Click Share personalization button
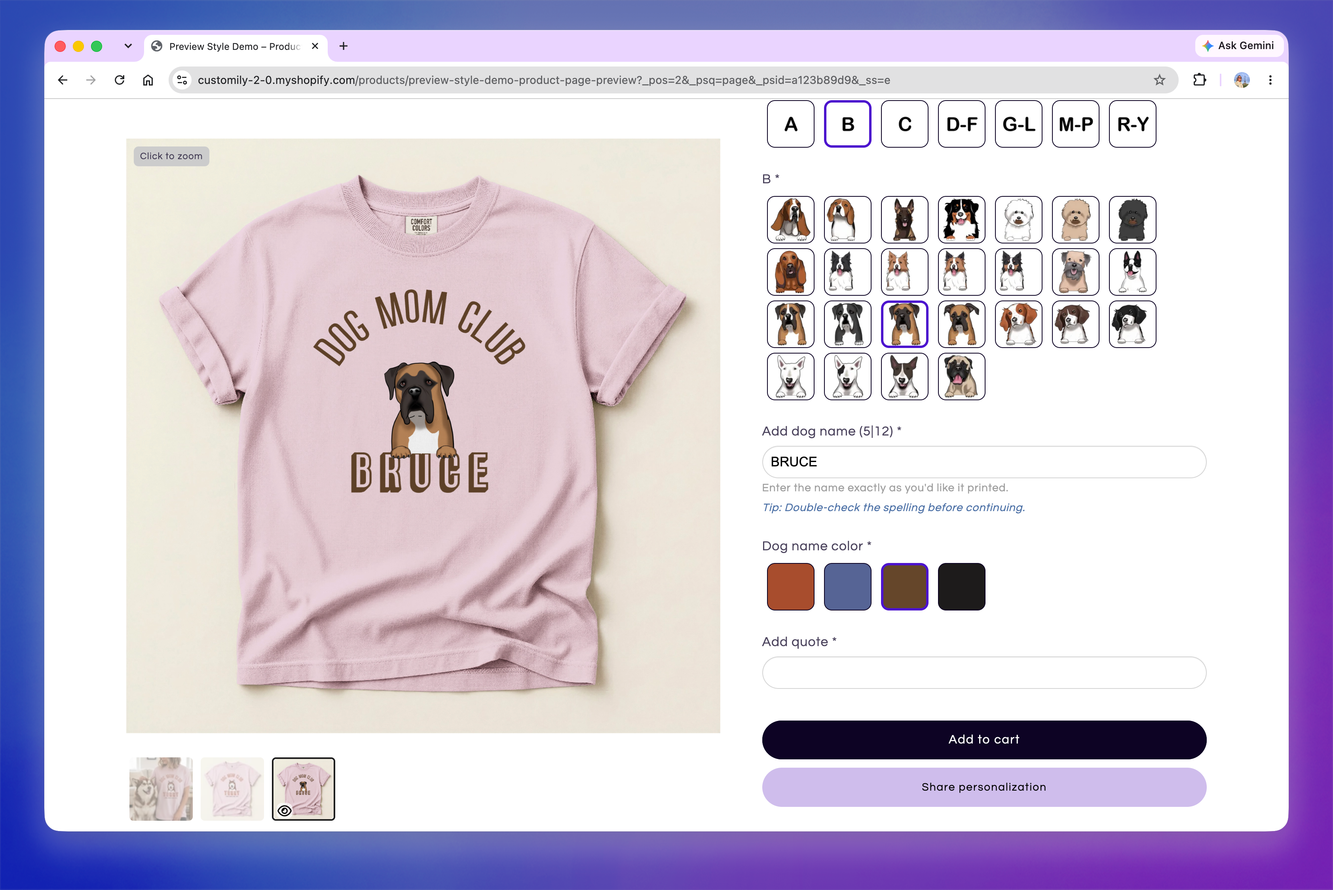Viewport: 1333px width, 890px height. pyautogui.click(x=984, y=787)
